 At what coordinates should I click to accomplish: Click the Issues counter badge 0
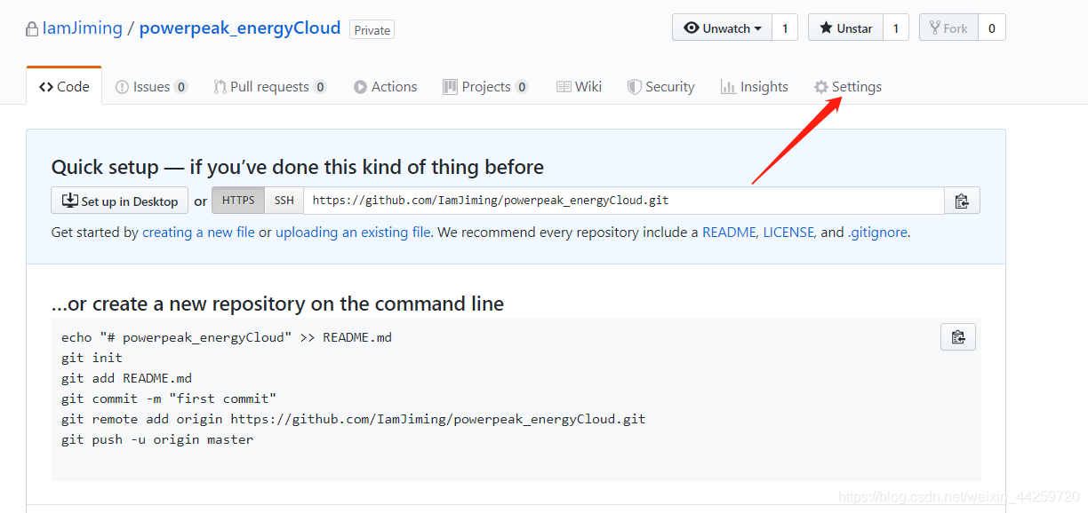point(180,87)
